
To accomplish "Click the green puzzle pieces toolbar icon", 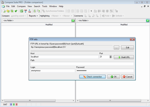I will pos(16,11).
